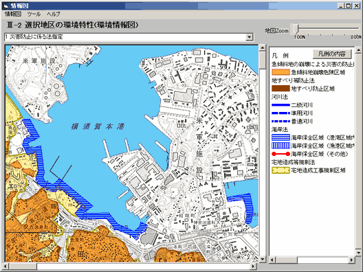
Task: Click the 地図Zoom label
Action: pyautogui.click(x=276, y=30)
